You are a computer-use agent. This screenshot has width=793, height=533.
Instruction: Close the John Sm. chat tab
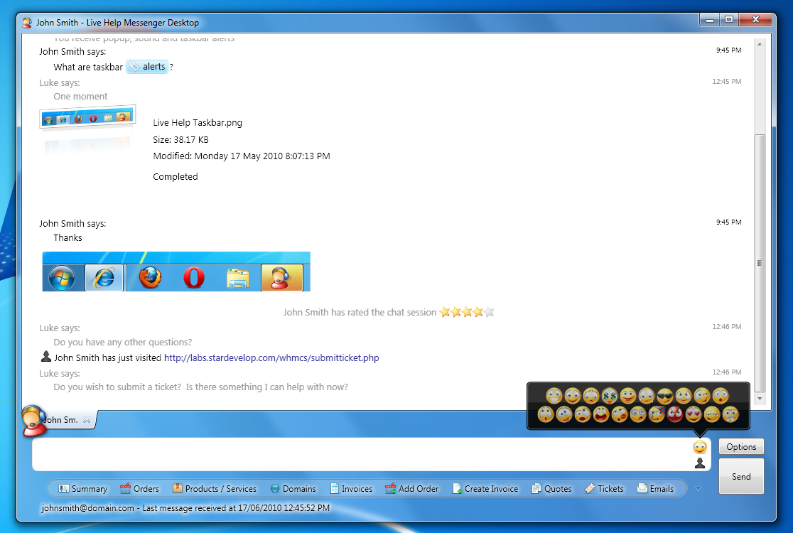(x=87, y=420)
